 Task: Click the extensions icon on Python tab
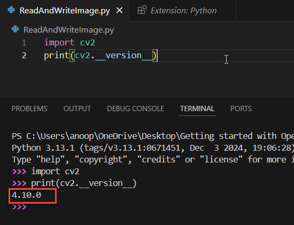[x=142, y=10]
